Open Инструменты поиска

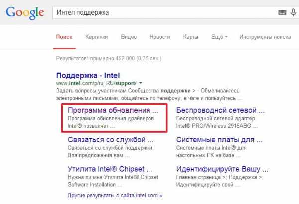(x=265, y=37)
